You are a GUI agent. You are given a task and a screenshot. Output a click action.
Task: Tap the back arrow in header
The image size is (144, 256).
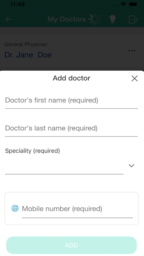tap(9, 19)
